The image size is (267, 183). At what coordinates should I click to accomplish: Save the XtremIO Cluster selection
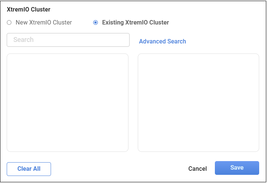237,168
